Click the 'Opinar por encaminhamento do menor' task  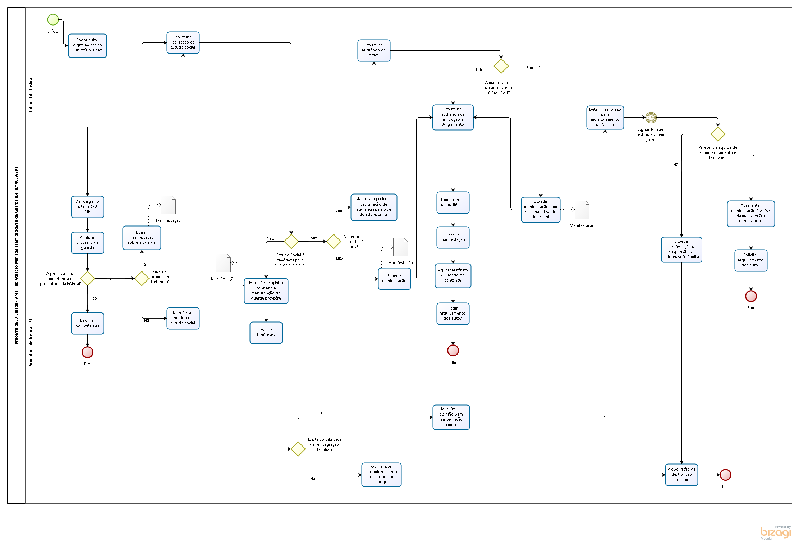[x=381, y=475]
